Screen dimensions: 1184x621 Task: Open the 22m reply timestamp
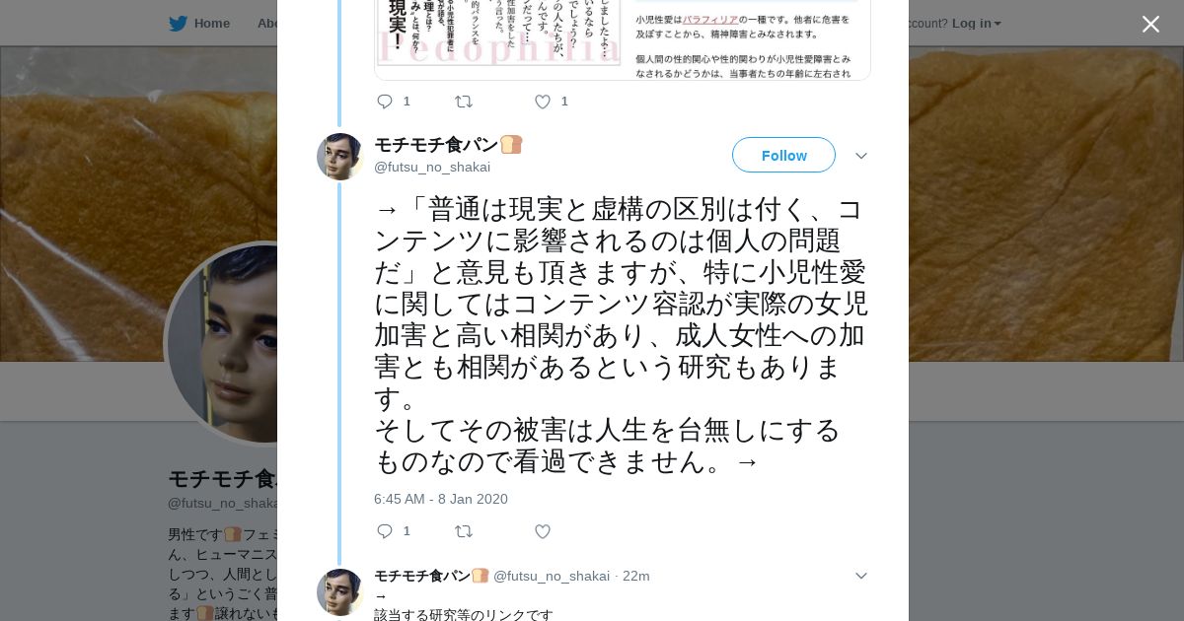coord(636,576)
